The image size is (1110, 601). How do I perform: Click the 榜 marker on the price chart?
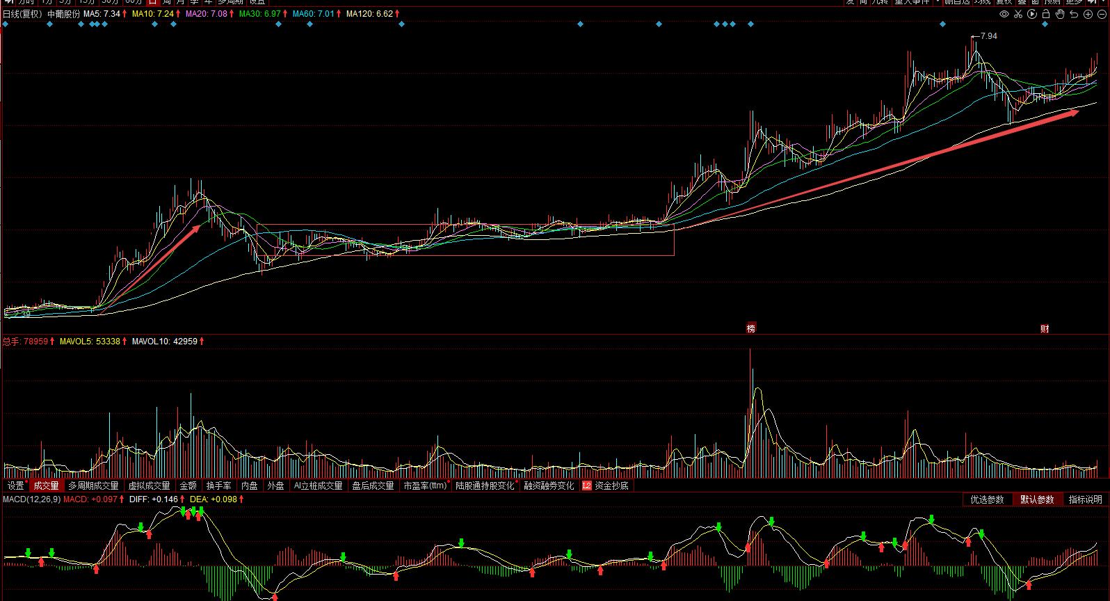pos(750,329)
